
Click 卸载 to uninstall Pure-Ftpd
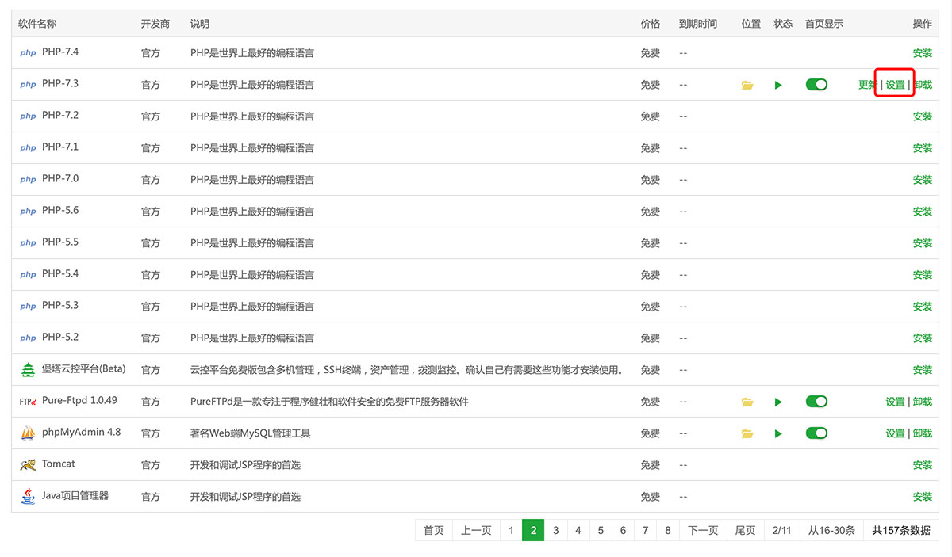coord(923,402)
